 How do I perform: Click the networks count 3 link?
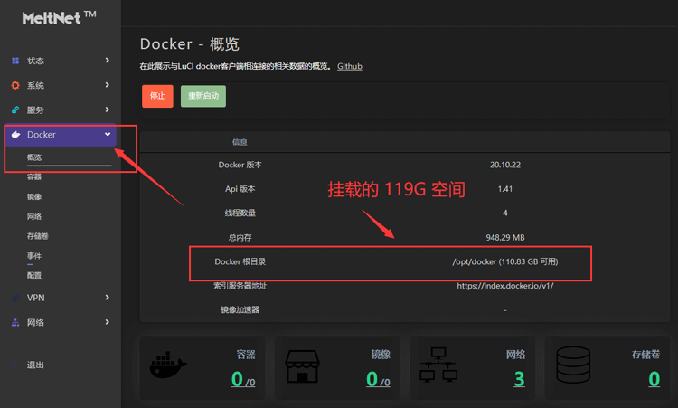tap(519, 379)
